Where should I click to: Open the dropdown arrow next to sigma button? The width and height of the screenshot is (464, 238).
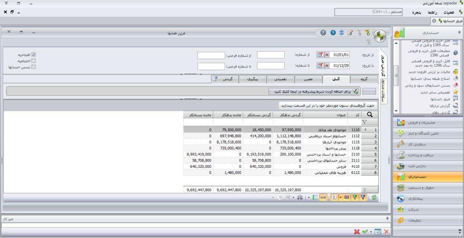[340, 197]
